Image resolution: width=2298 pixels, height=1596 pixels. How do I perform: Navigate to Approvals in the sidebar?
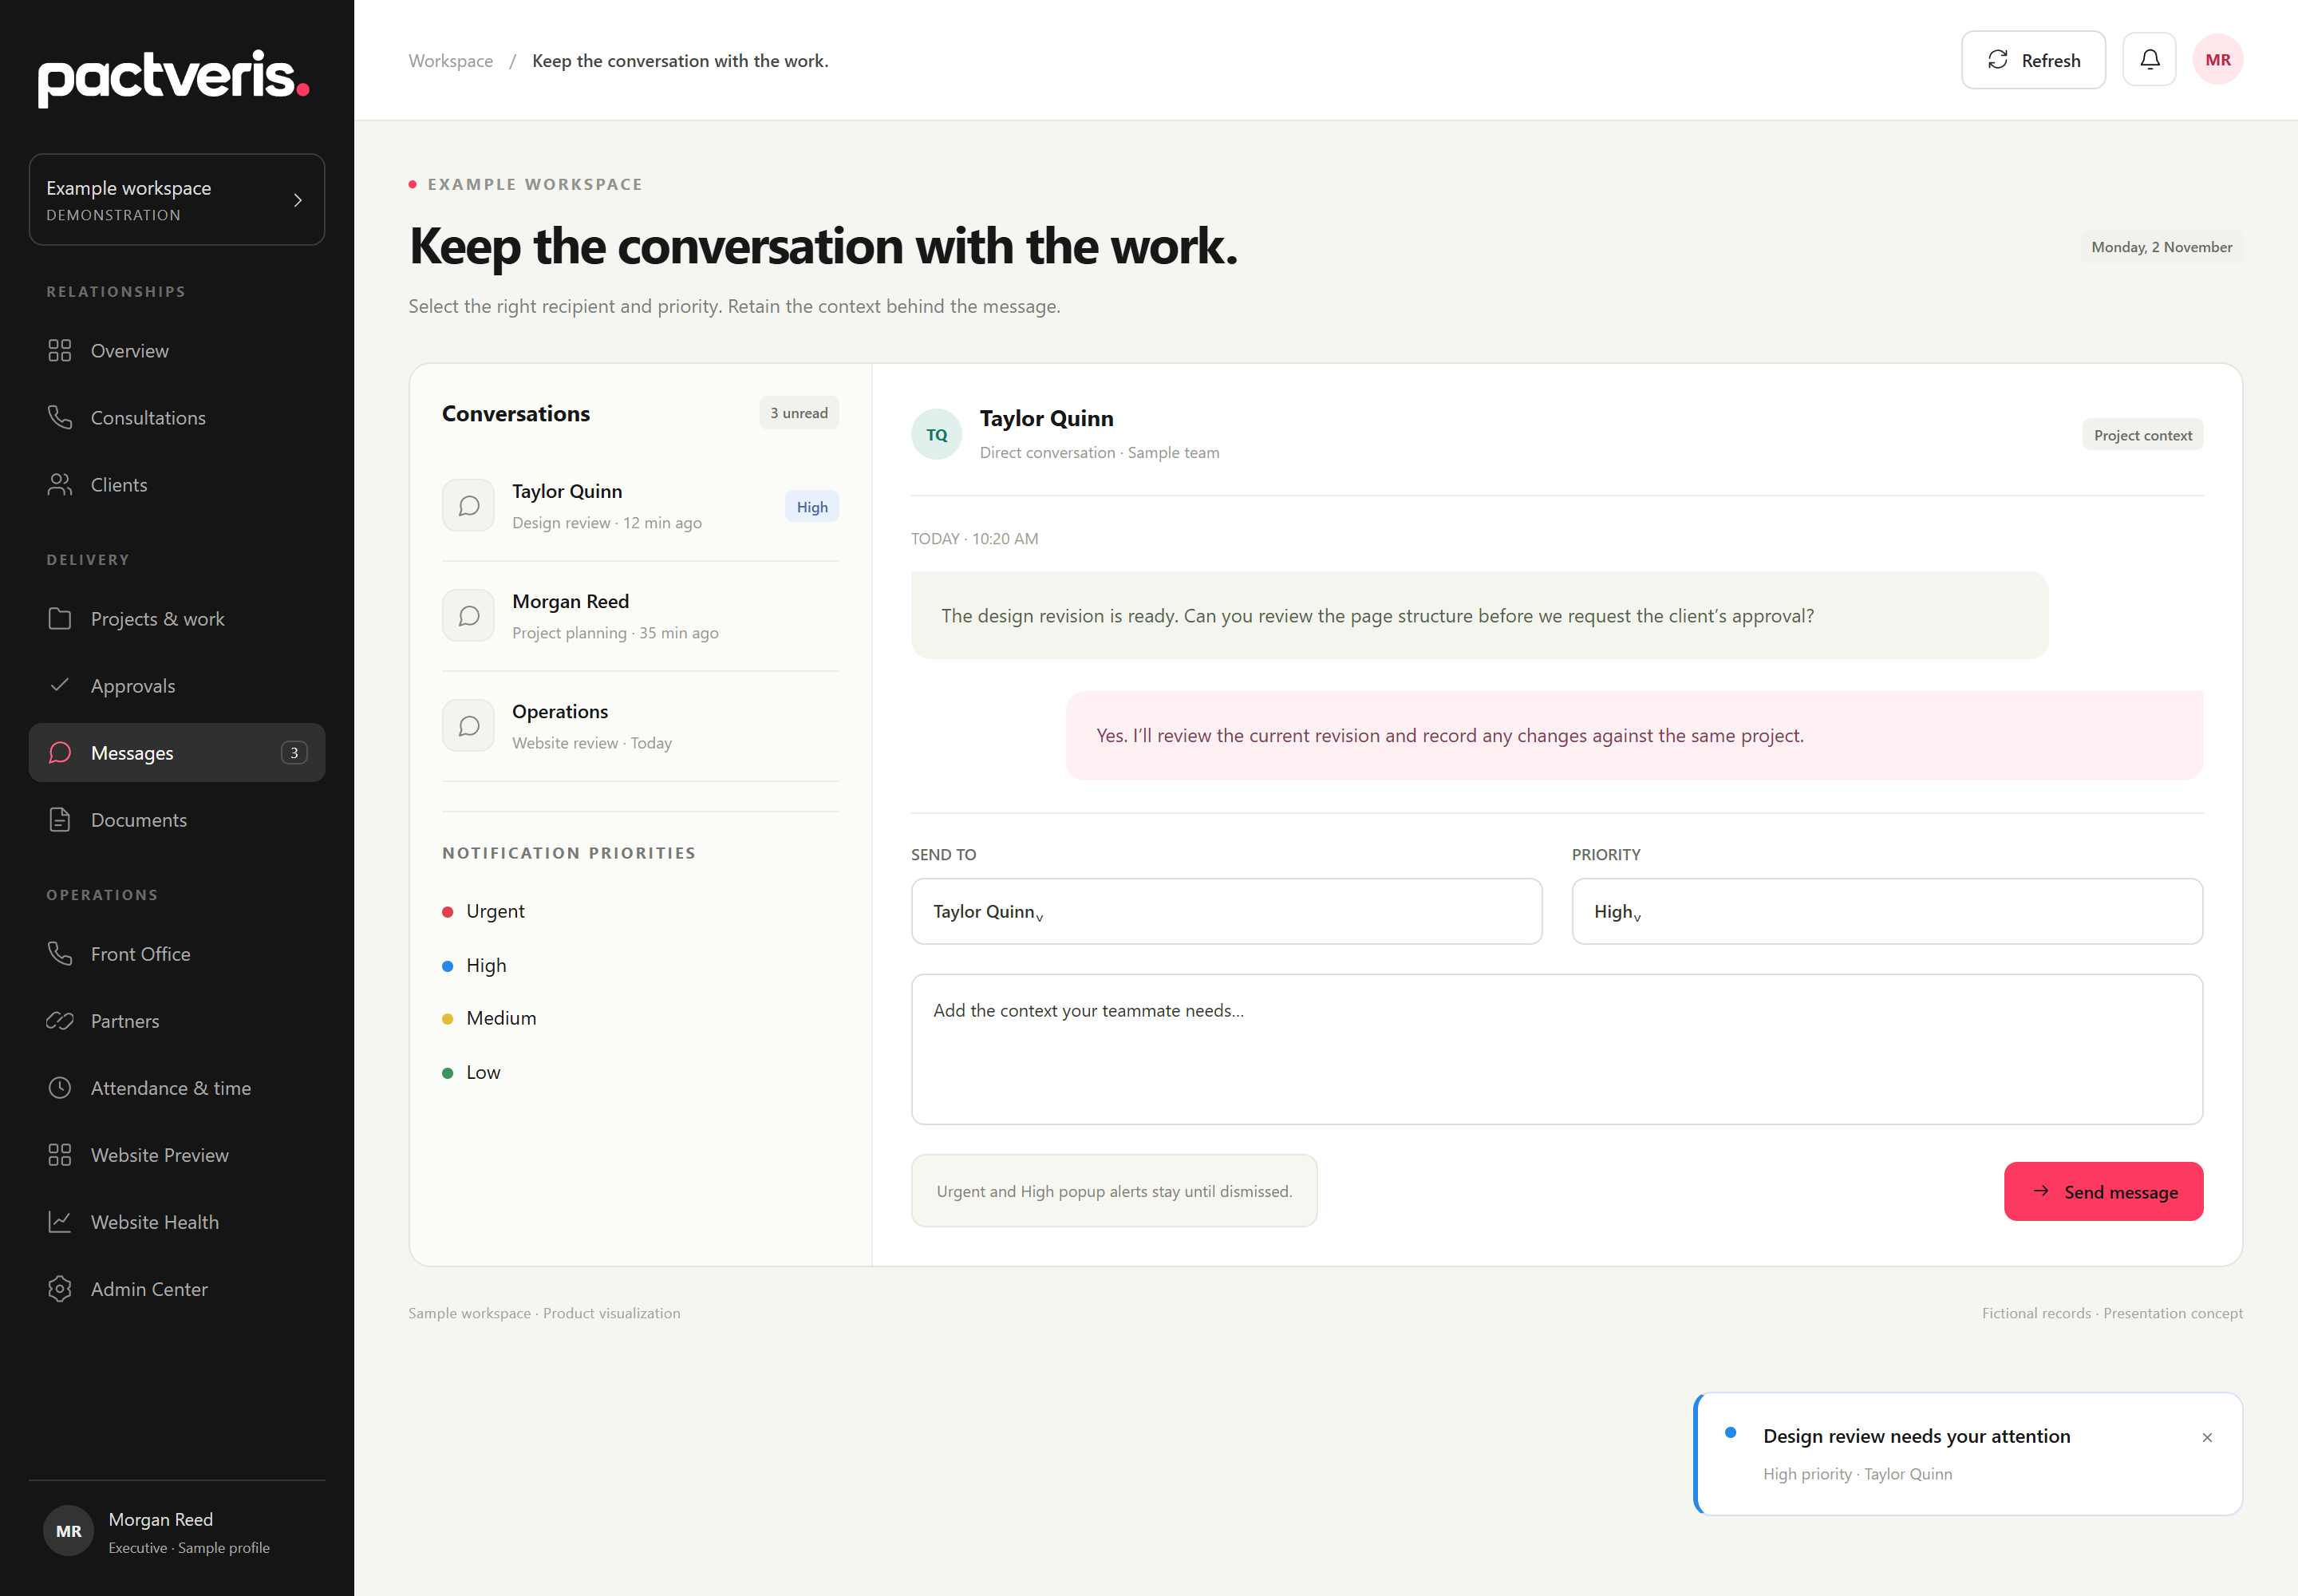point(177,686)
